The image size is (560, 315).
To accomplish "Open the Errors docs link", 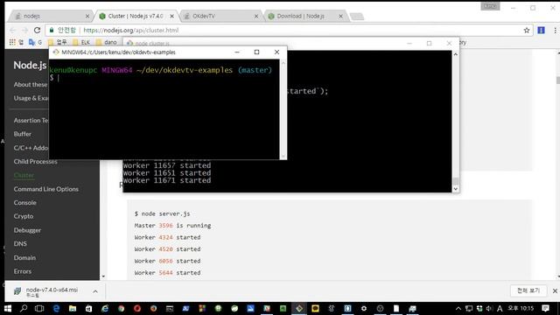I will click(x=23, y=271).
